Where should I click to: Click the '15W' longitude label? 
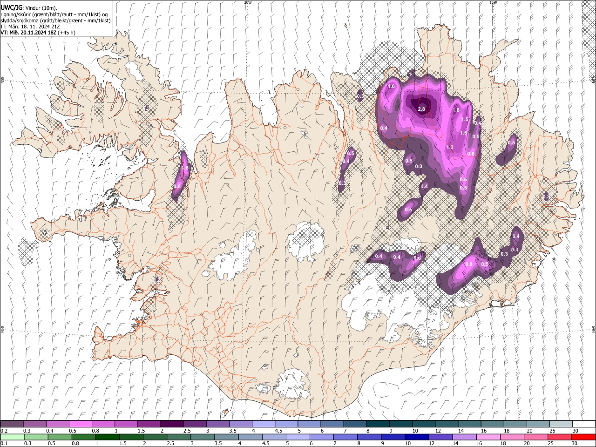coord(493,2)
